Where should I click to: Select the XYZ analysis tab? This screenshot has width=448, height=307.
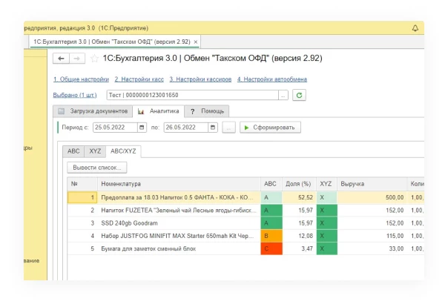[95, 151]
